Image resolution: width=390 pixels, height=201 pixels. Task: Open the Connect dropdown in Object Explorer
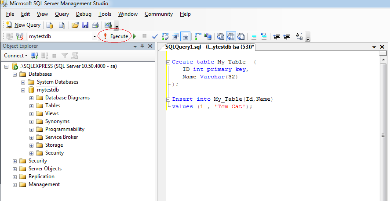(15, 56)
